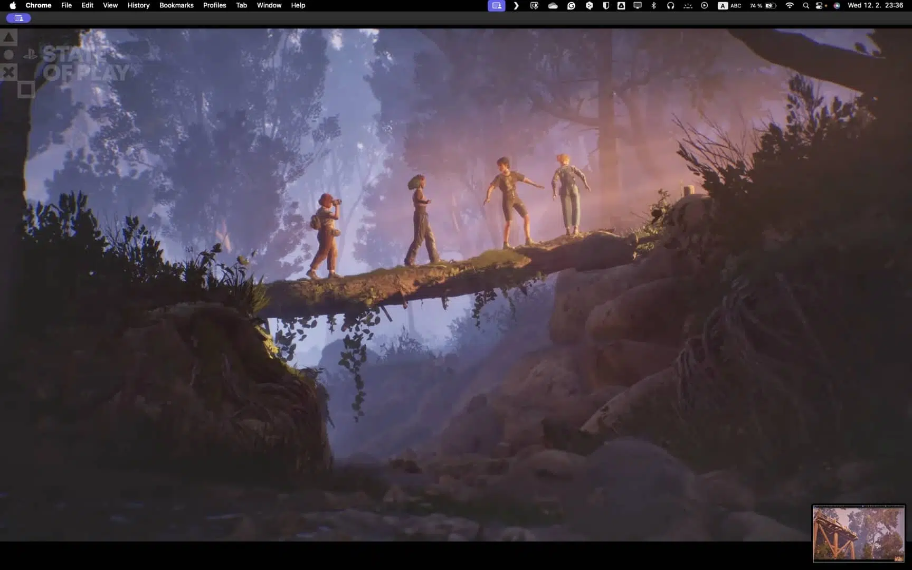This screenshot has height=570, width=912.
Task: Open the Bookmarks menu
Action: tap(176, 5)
